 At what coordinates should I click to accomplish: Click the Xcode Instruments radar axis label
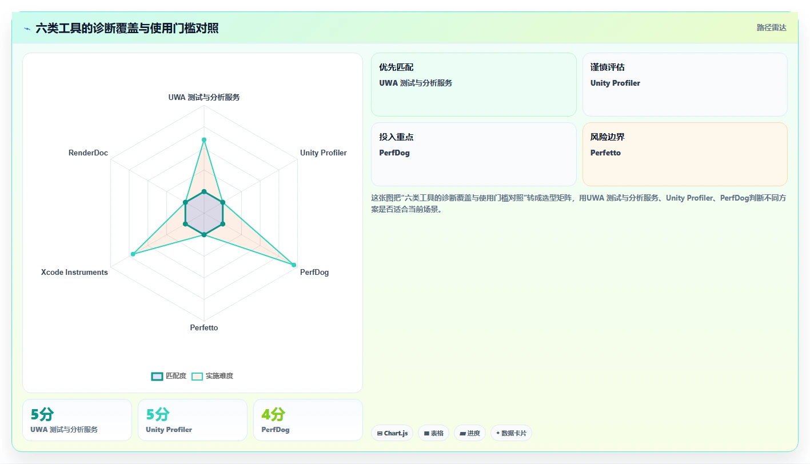click(74, 272)
